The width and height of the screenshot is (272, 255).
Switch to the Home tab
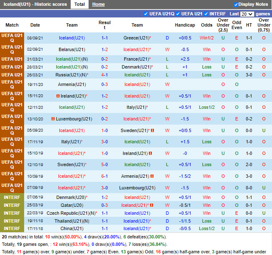(98, 5)
